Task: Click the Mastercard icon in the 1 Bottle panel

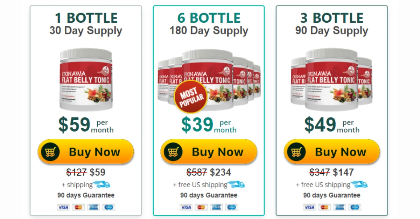Action: (x=78, y=207)
